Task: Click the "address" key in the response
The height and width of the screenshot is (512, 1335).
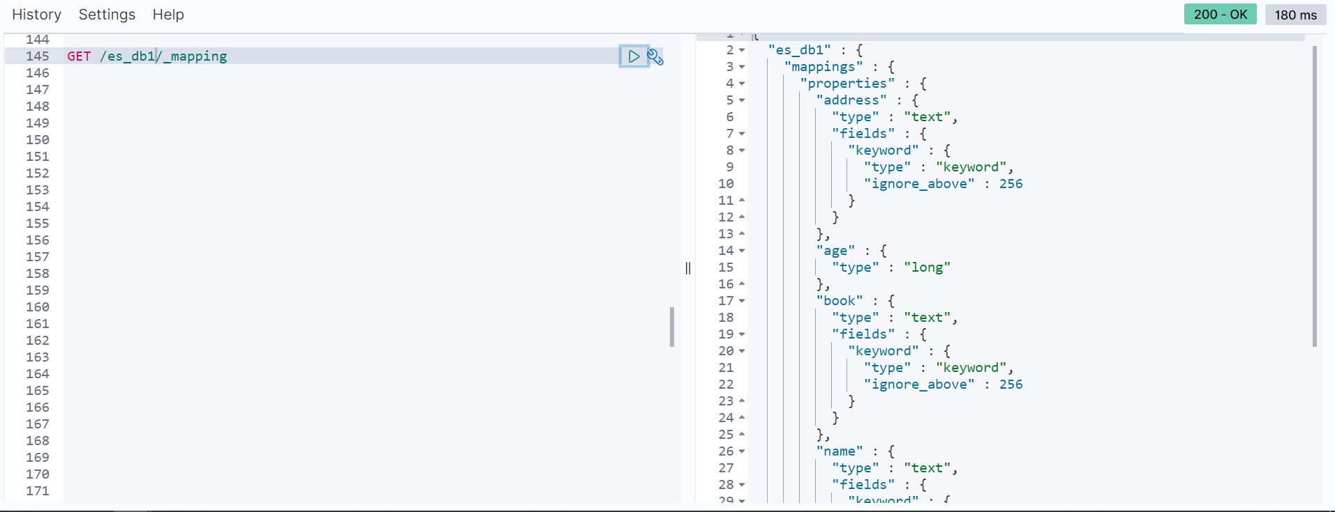Action: coord(851,100)
